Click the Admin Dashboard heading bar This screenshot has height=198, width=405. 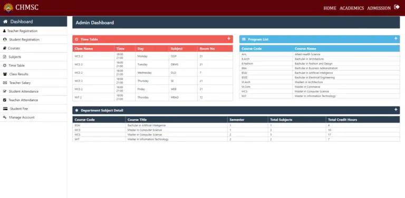point(236,23)
